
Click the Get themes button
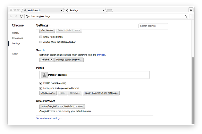coord(47,31)
